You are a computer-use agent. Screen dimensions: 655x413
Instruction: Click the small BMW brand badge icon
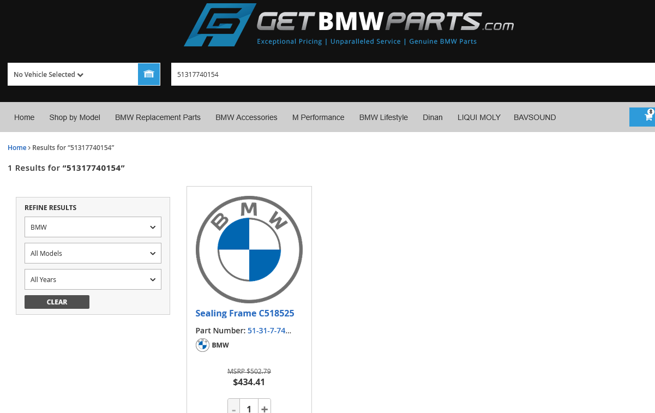[202, 345]
